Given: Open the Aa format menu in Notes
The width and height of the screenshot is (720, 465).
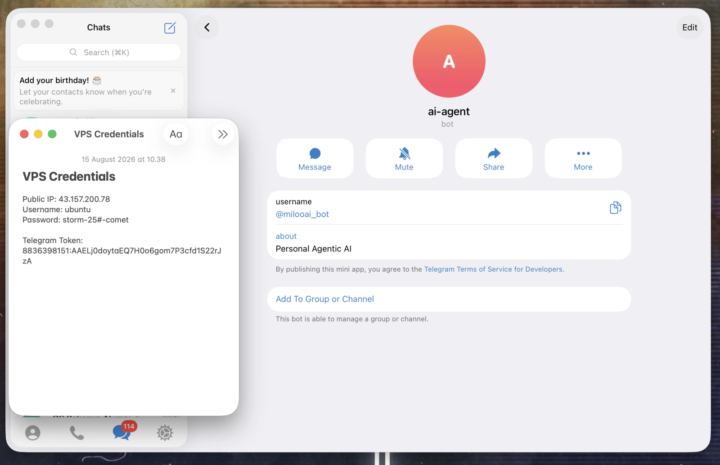Looking at the screenshot, I should click(x=175, y=134).
